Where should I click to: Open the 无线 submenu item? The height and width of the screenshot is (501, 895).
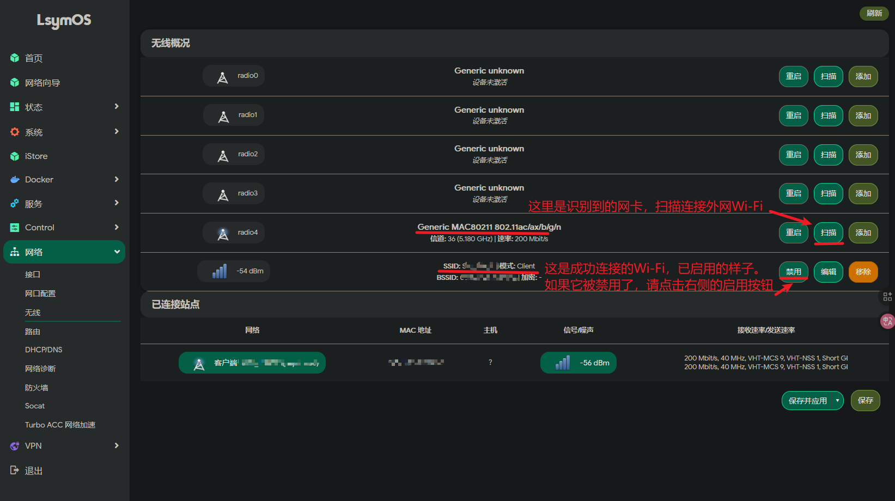click(x=33, y=313)
